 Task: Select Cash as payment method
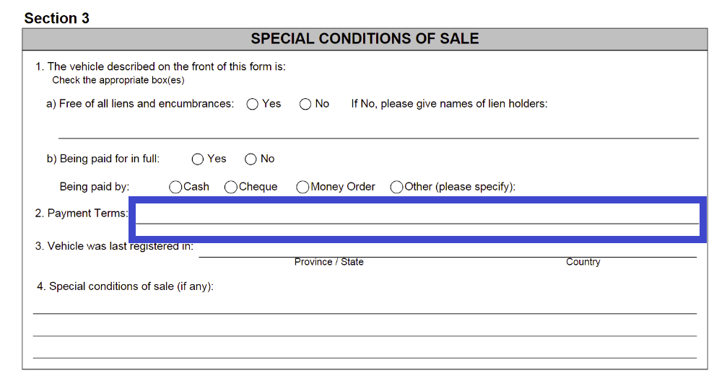175,187
